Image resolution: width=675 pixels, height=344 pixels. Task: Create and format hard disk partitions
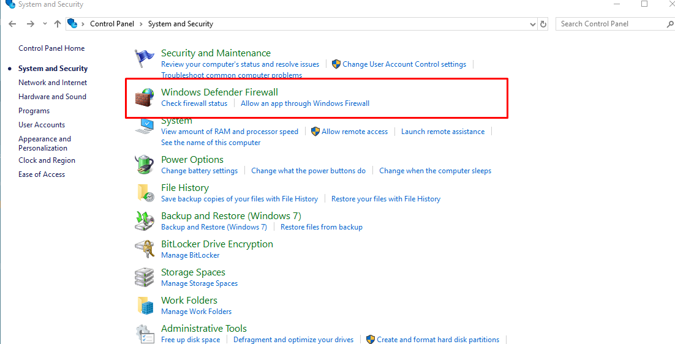click(x=438, y=340)
